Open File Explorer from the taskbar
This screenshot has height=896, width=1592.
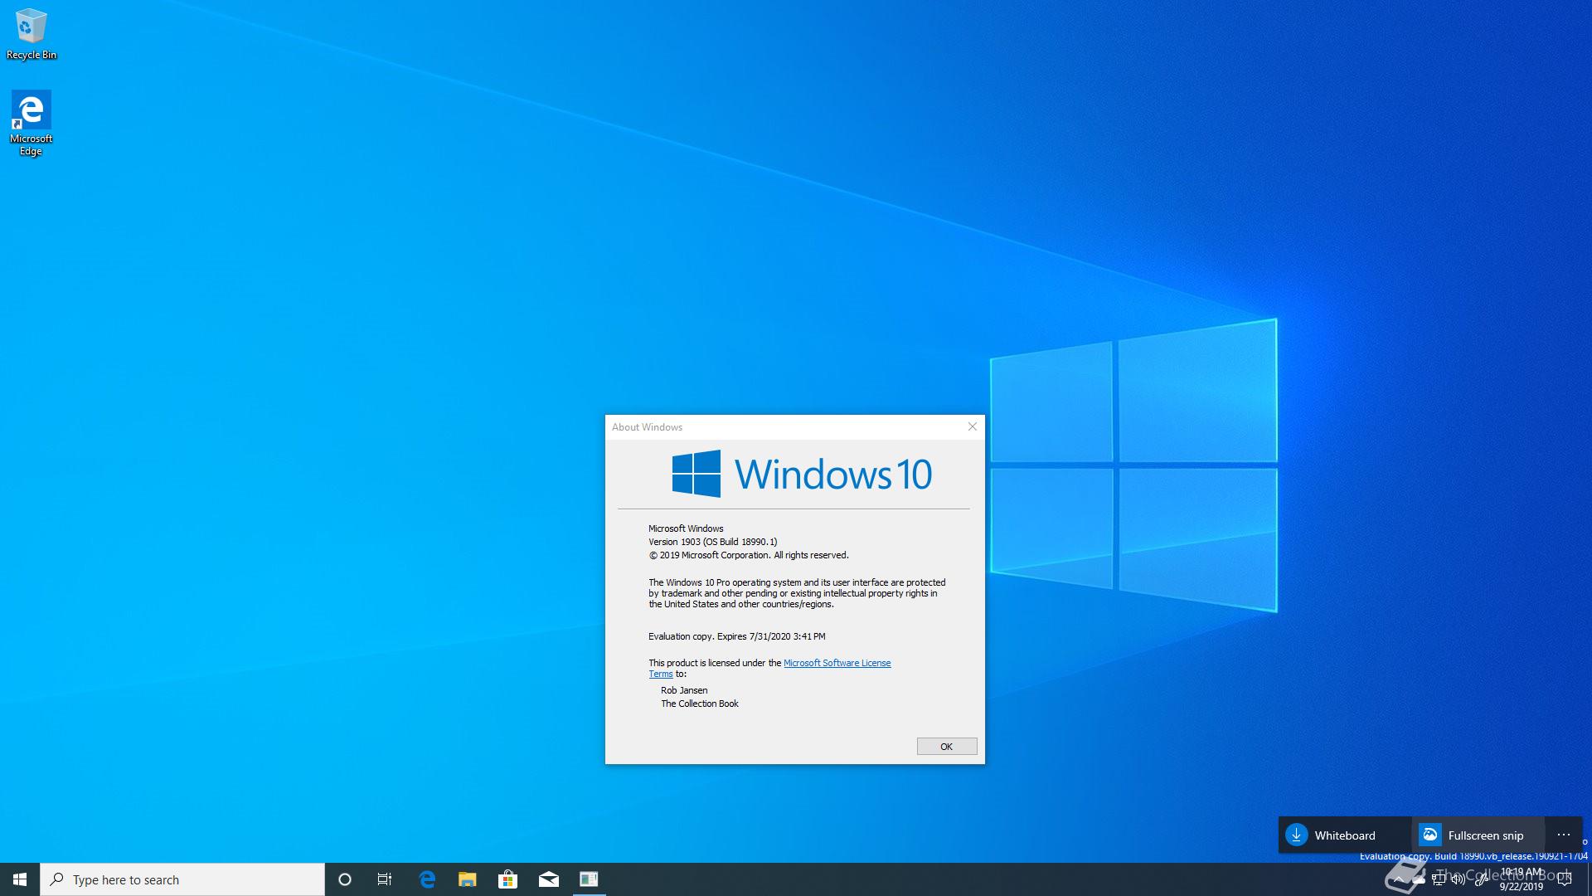(468, 879)
